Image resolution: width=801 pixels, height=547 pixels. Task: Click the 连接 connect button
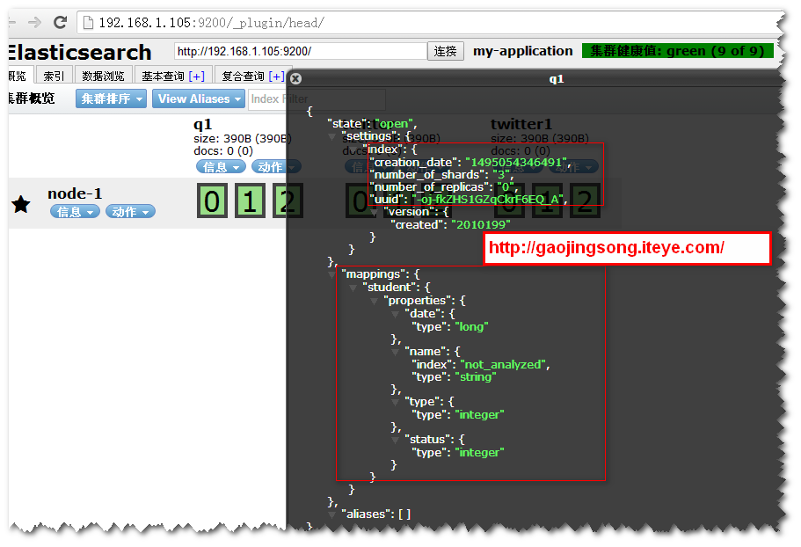[446, 51]
